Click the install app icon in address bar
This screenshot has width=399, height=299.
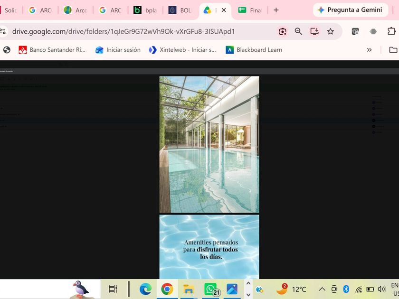314,31
